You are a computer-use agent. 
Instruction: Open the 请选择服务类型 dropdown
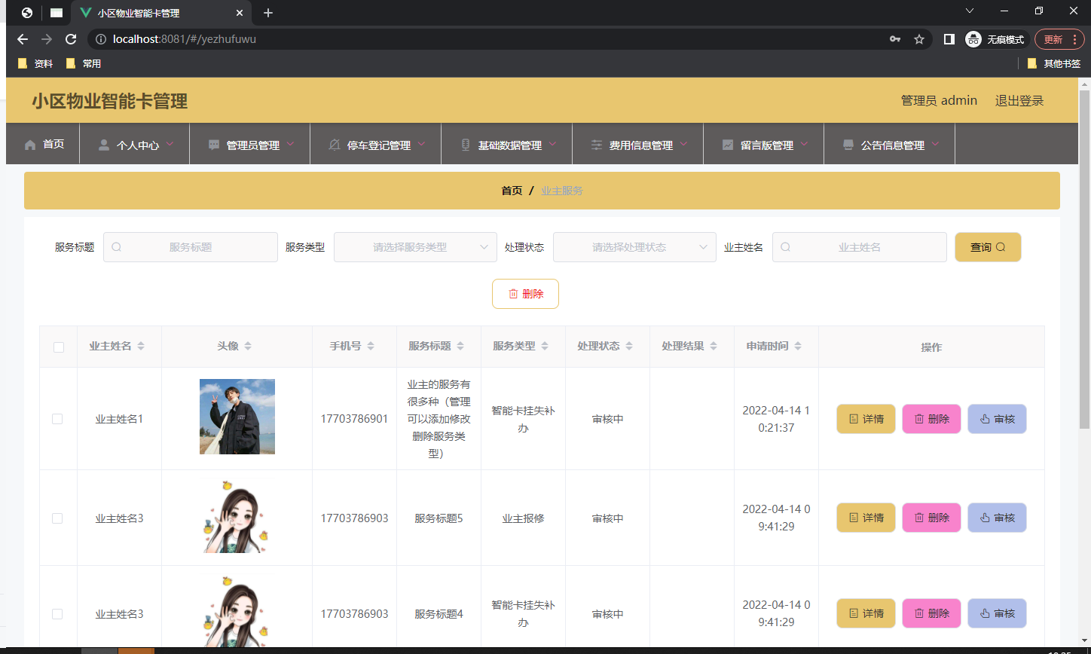click(415, 247)
